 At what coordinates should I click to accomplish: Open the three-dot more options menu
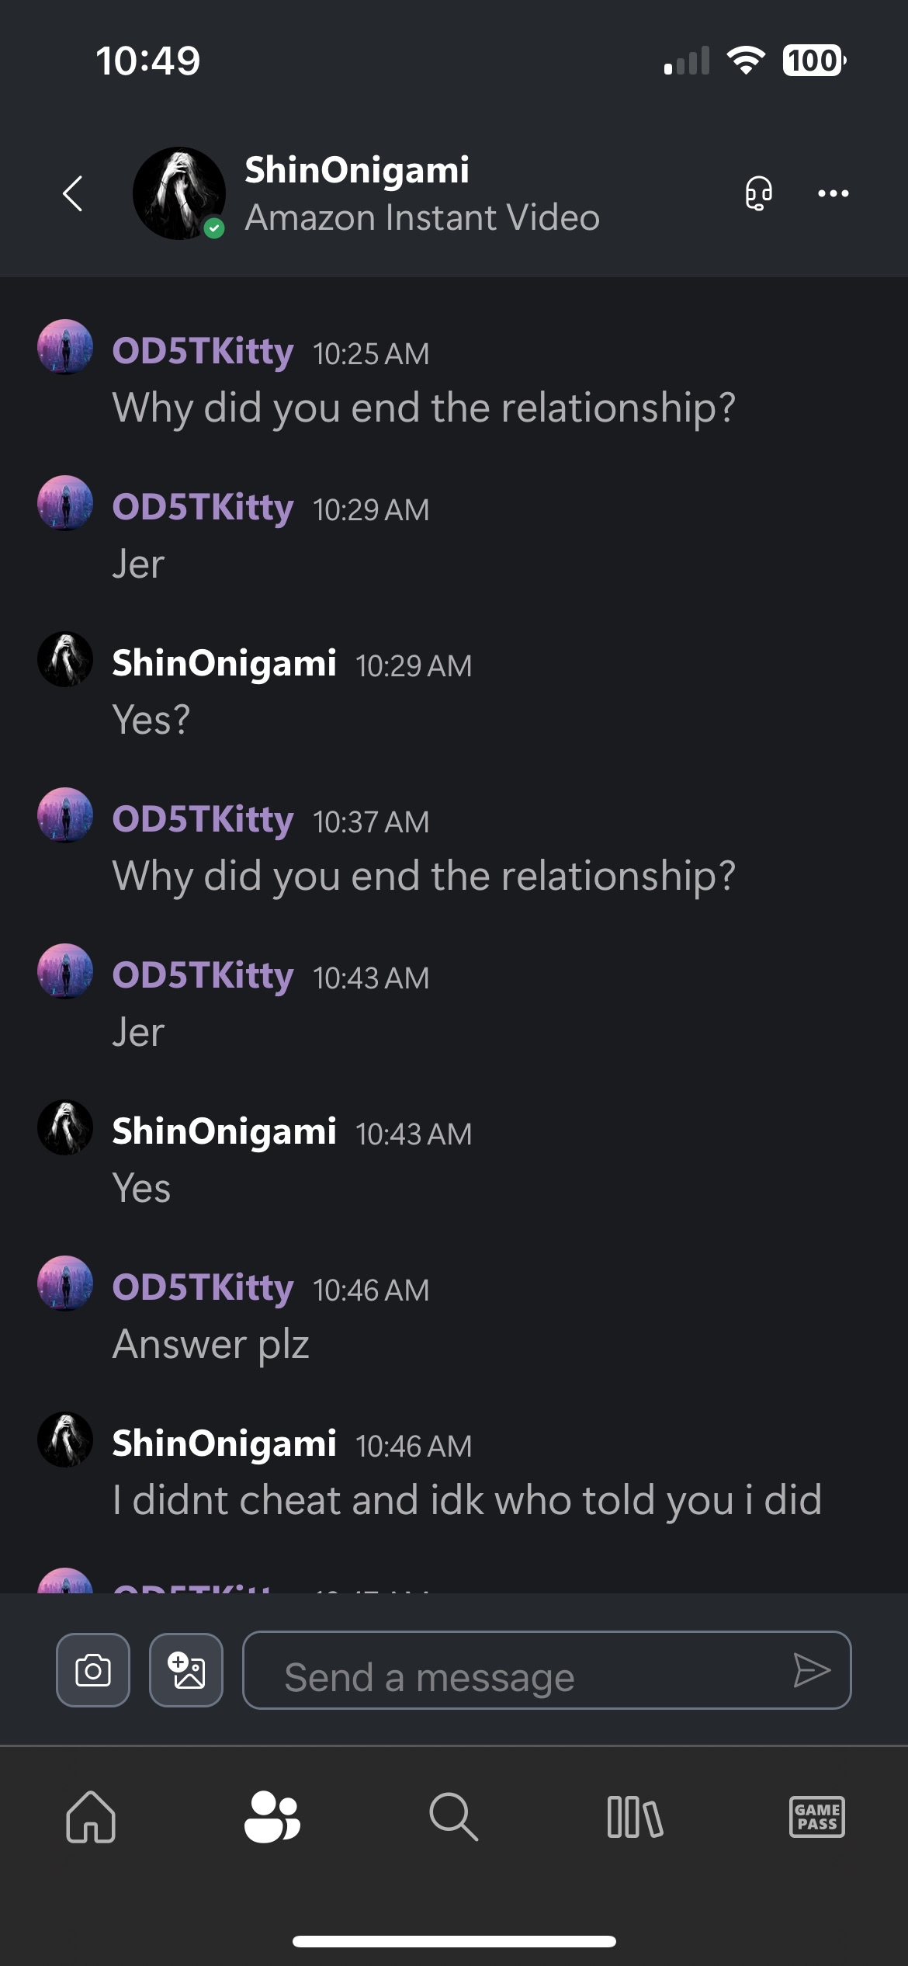(x=833, y=193)
